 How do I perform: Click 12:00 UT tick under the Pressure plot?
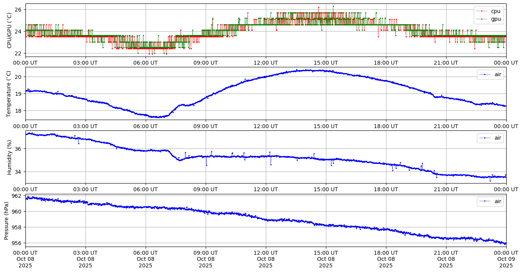pyautogui.click(x=265, y=253)
